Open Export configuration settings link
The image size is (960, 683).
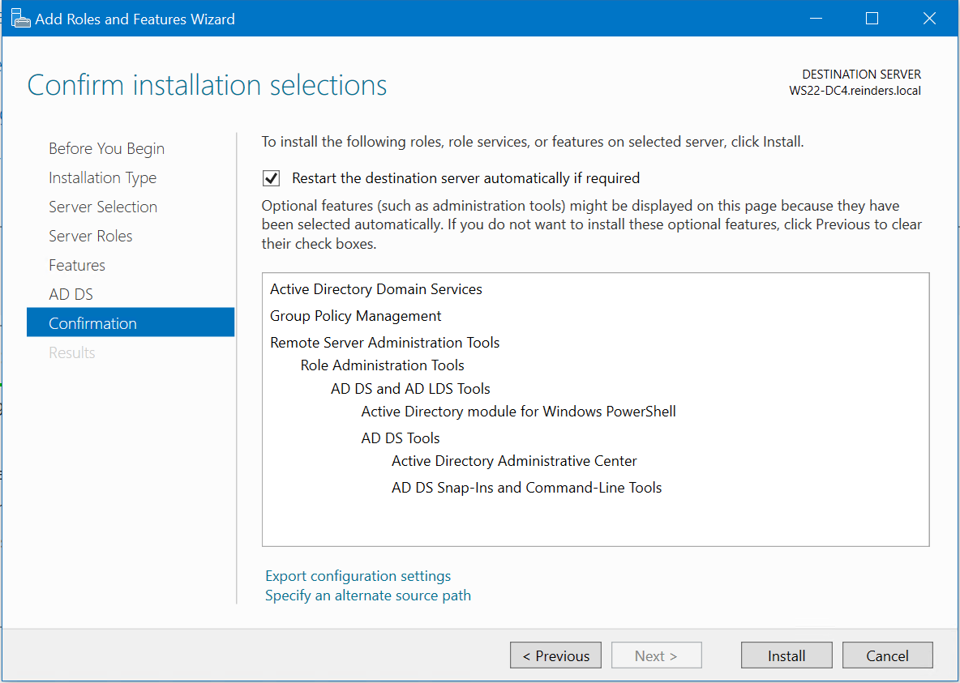[x=358, y=575]
